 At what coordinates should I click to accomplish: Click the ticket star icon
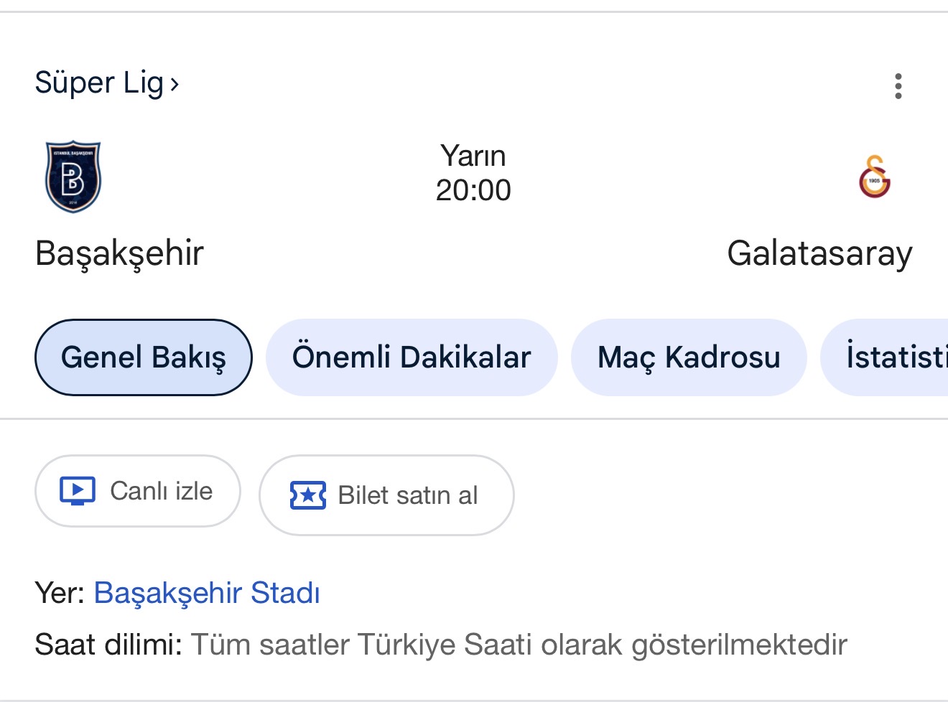pos(307,495)
